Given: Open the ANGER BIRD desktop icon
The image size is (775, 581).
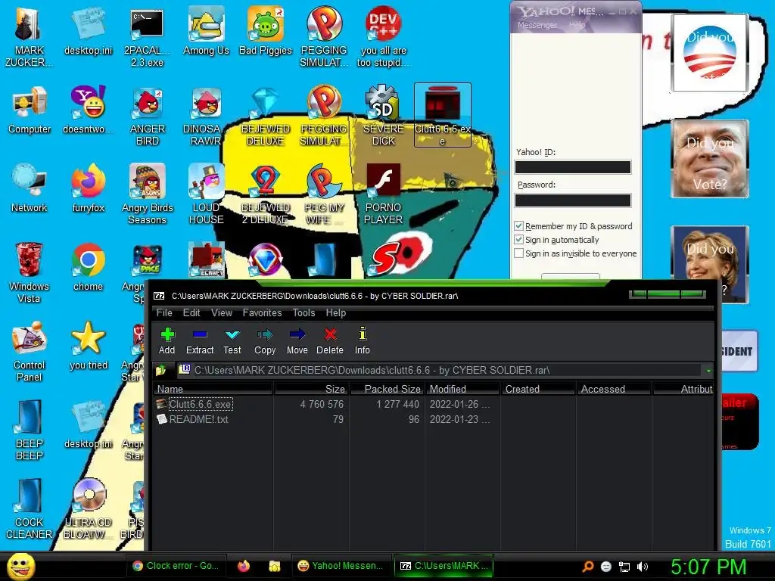Looking at the screenshot, I should click(x=148, y=116).
